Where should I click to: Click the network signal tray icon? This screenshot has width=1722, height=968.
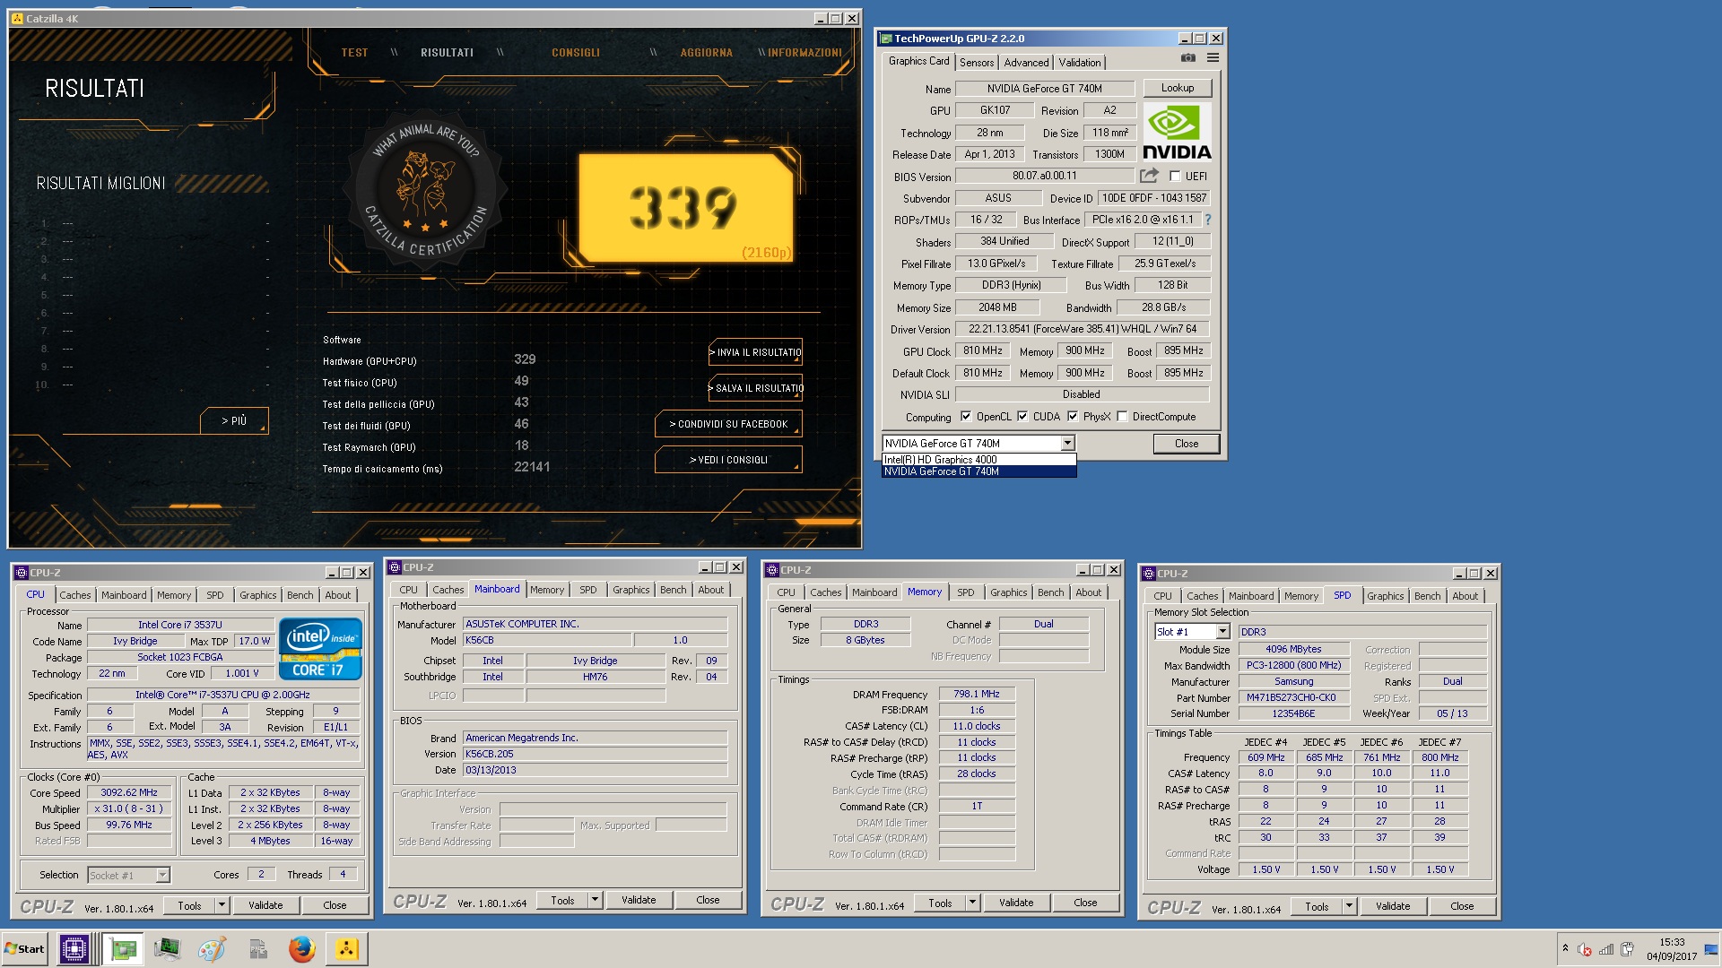click(1606, 950)
